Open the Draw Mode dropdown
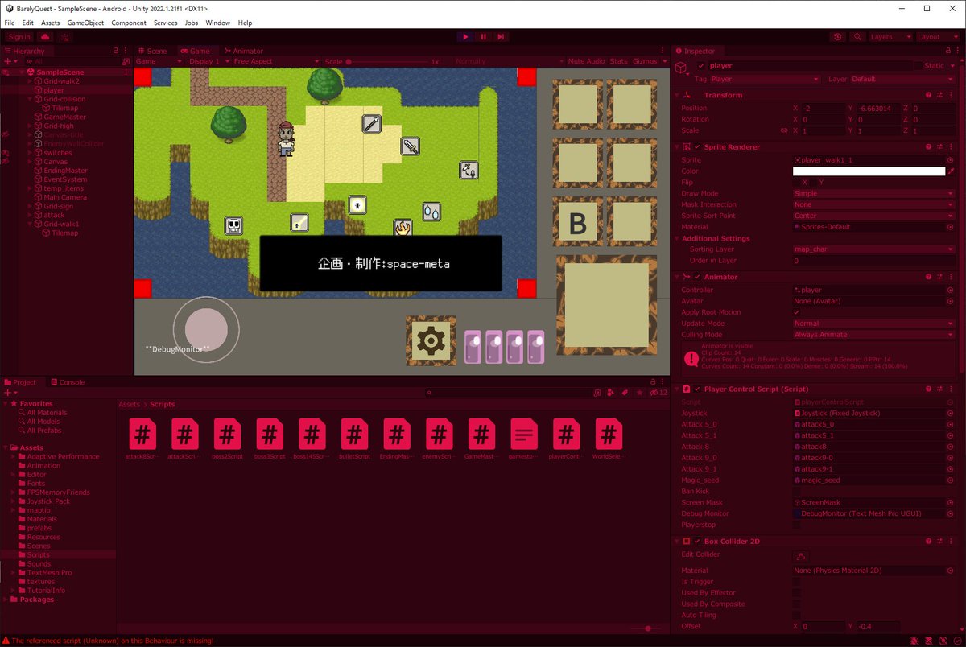 [x=874, y=194]
